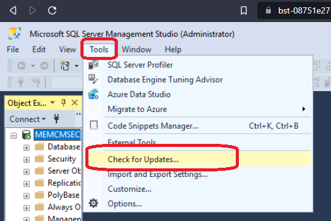The width and height of the screenshot is (331, 221).
Task: Click the Tuning Advisor icon
Action: coord(93,79)
